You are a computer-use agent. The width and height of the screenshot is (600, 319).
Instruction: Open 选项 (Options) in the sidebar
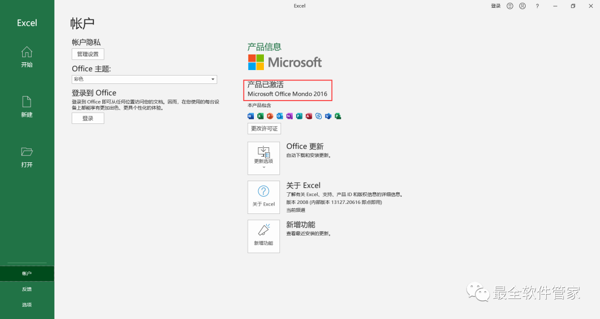click(27, 305)
